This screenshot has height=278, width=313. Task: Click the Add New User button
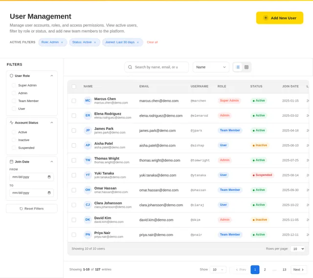coord(279,18)
